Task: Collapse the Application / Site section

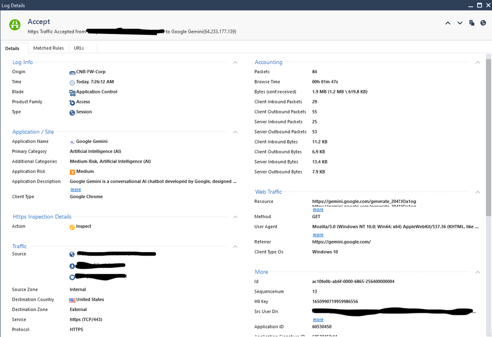Action: [x=235, y=132]
